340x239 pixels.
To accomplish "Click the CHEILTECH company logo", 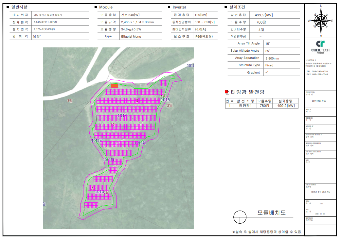I will [x=320, y=46].
